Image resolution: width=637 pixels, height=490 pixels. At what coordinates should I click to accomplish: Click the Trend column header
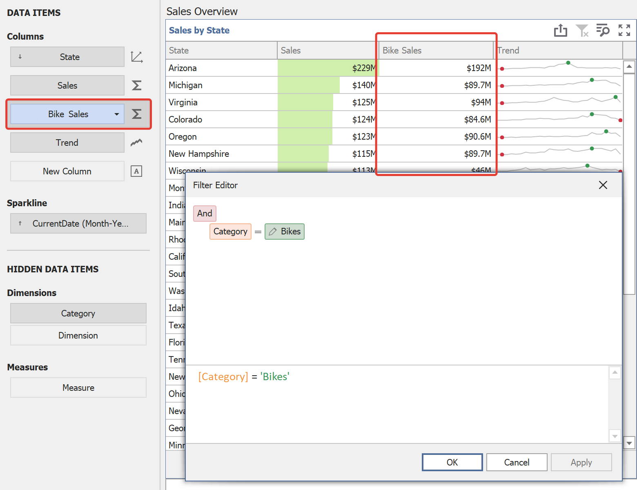click(x=558, y=50)
